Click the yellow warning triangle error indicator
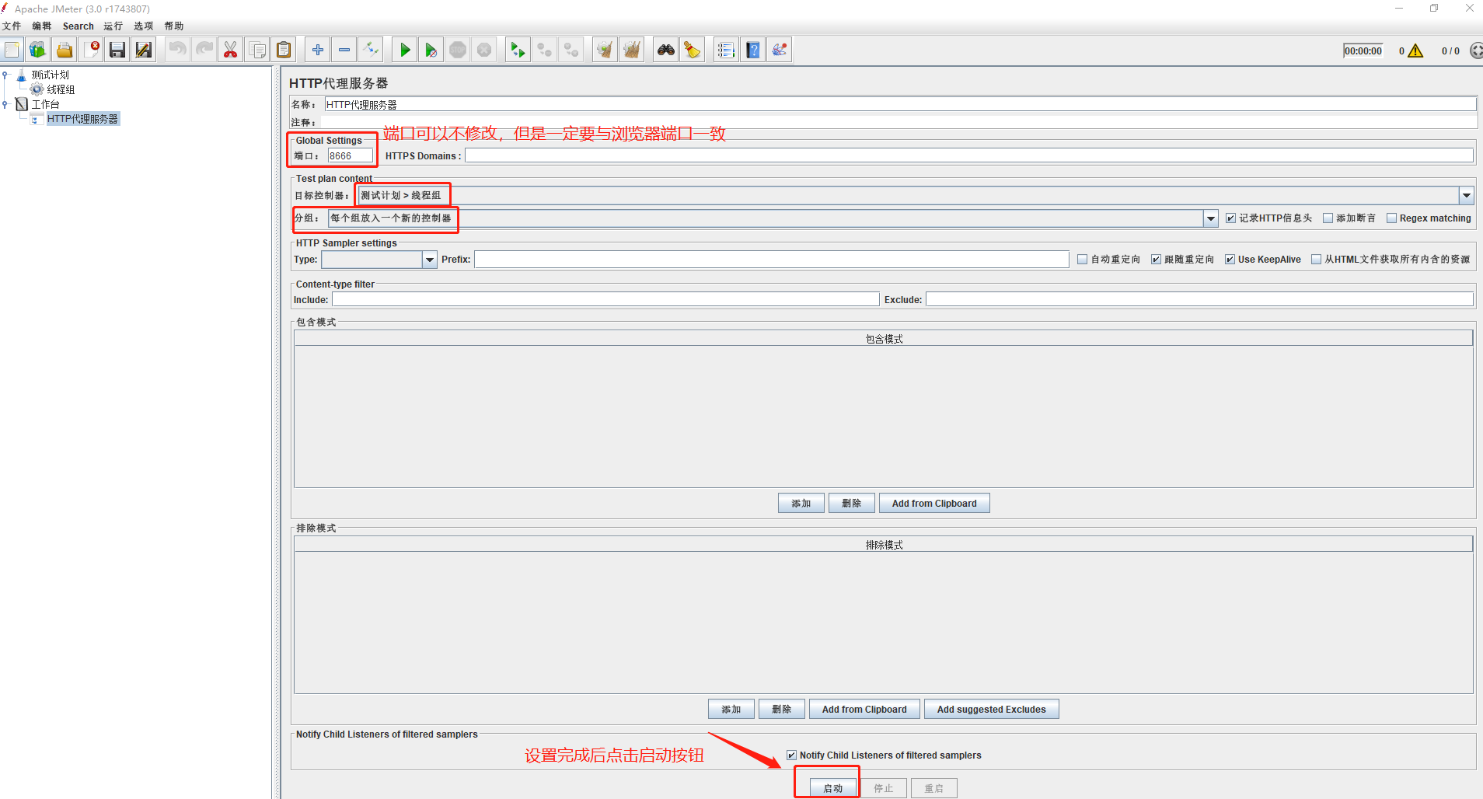Screen dimensions: 1483x799 tap(1415, 51)
